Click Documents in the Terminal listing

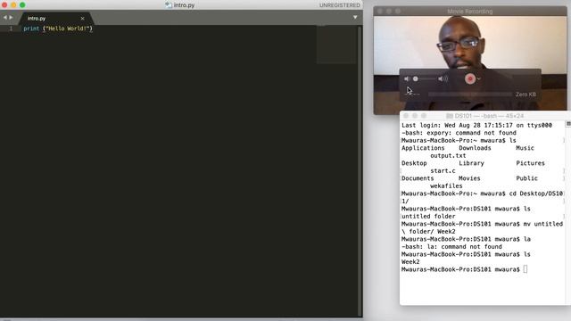coord(418,178)
